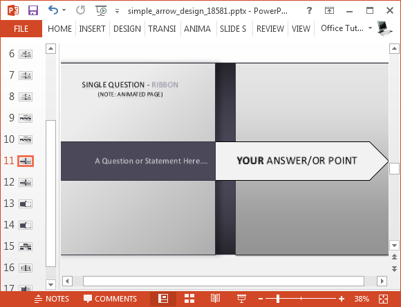This screenshot has width=401, height=307.
Task: Launch Slide Show view from status bar
Action: (x=241, y=298)
